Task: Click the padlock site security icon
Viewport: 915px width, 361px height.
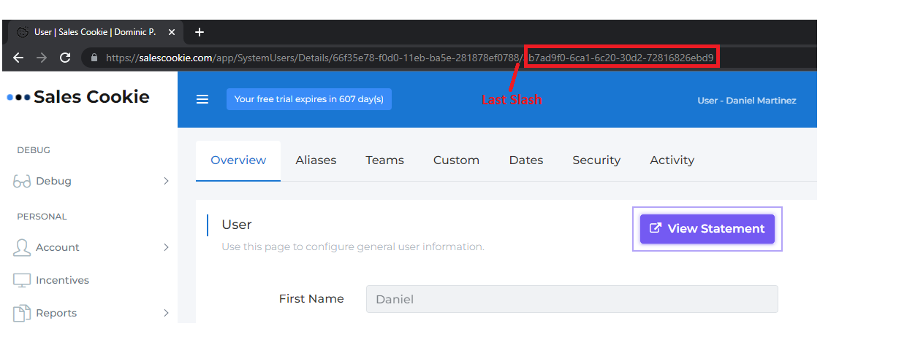Action: [94, 58]
